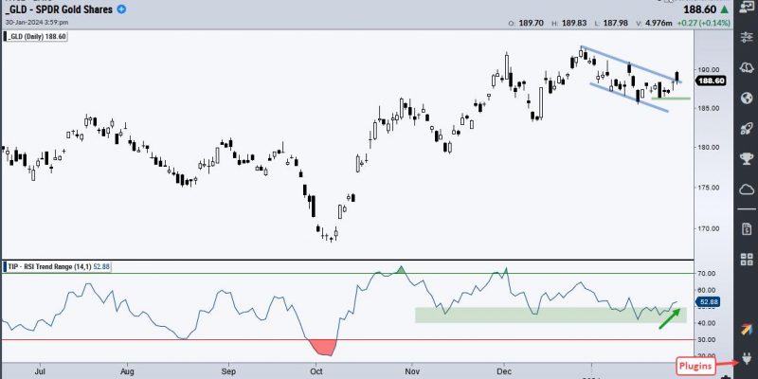Click the TIP - RSI Trend Range indicator label
This screenshot has height=379, width=758.
pos(56,267)
